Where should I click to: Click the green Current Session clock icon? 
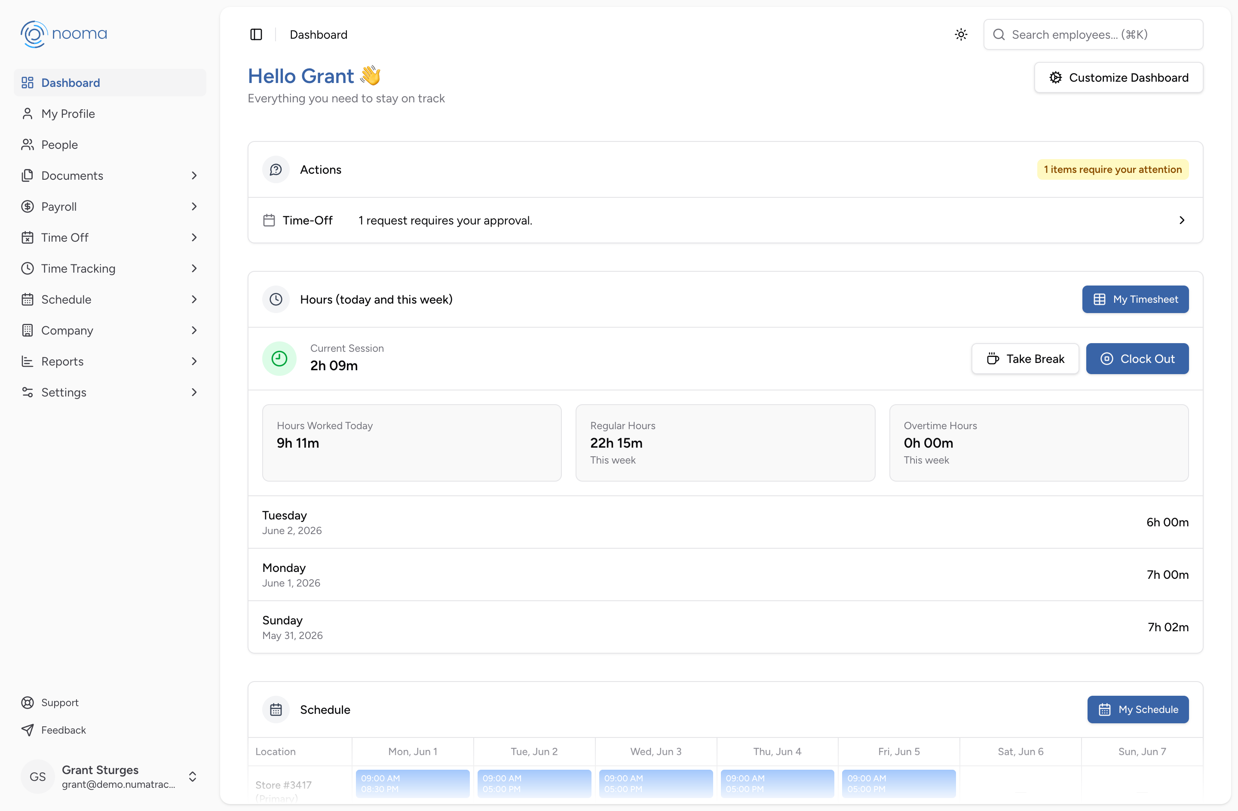pyautogui.click(x=279, y=359)
